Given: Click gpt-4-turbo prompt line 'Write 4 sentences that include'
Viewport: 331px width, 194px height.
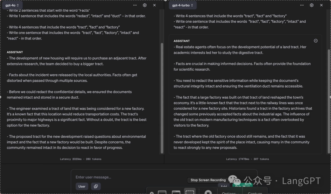Looking at the screenshot, I should pyautogui.click(x=230, y=16).
